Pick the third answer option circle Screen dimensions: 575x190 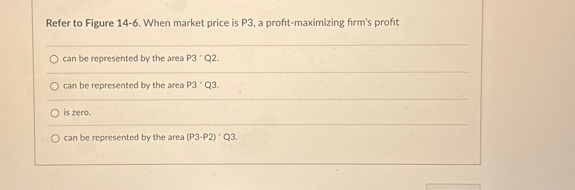(x=55, y=113)
